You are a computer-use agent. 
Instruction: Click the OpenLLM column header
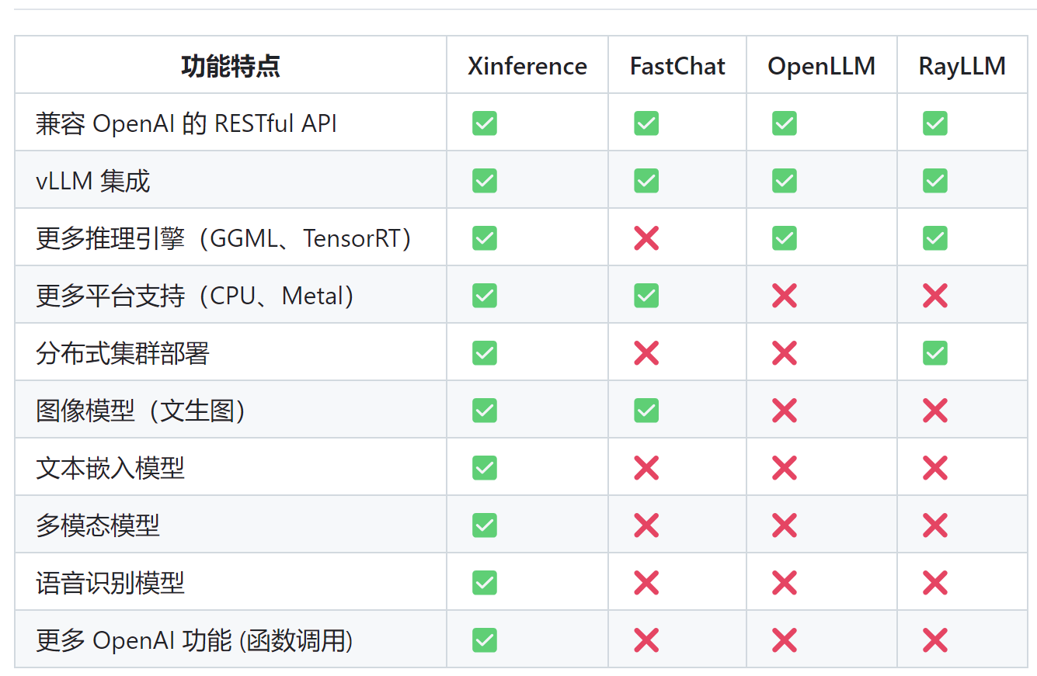[x=822, y=66]
